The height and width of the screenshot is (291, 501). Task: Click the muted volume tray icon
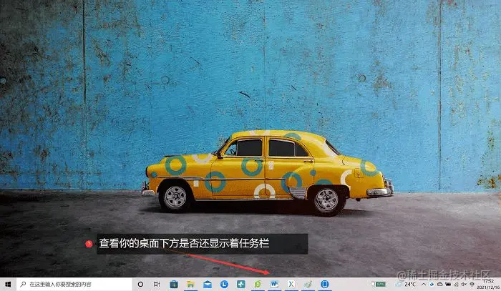click(x=464, y=284)
